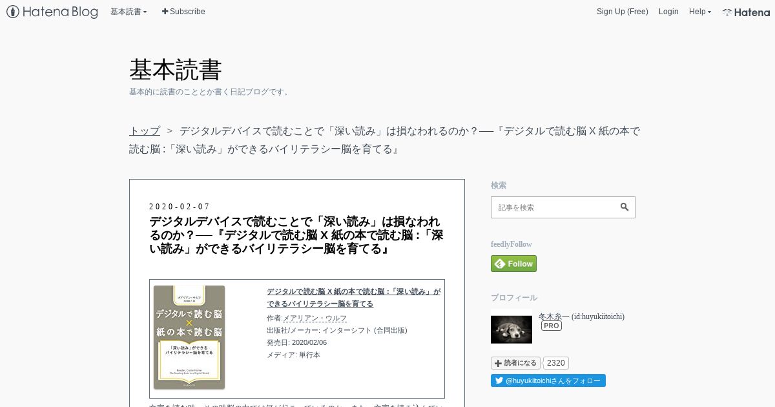775x407 pixels.
Task: Open the 基本読書 header dropdown
Action: (129, 12)
